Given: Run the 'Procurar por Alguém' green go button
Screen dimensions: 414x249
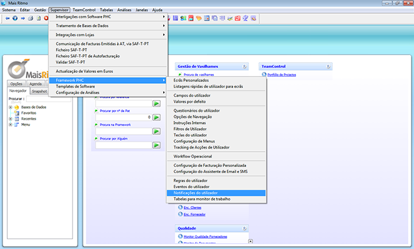Looking at the screenshot, I should point(156,145).
